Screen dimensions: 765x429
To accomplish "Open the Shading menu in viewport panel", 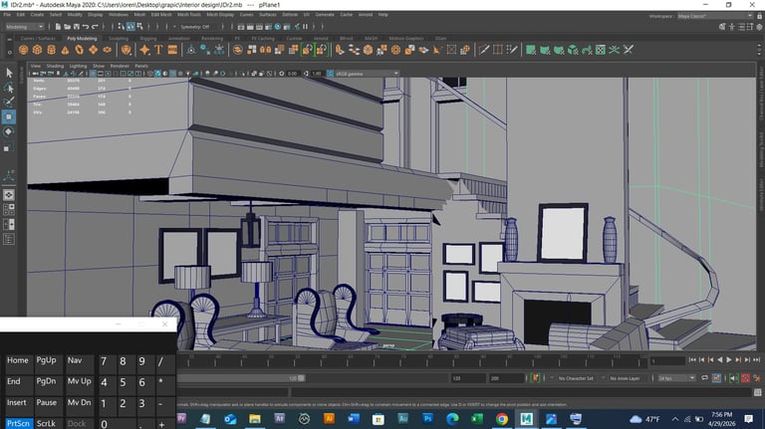I will [x=55, y=66].
